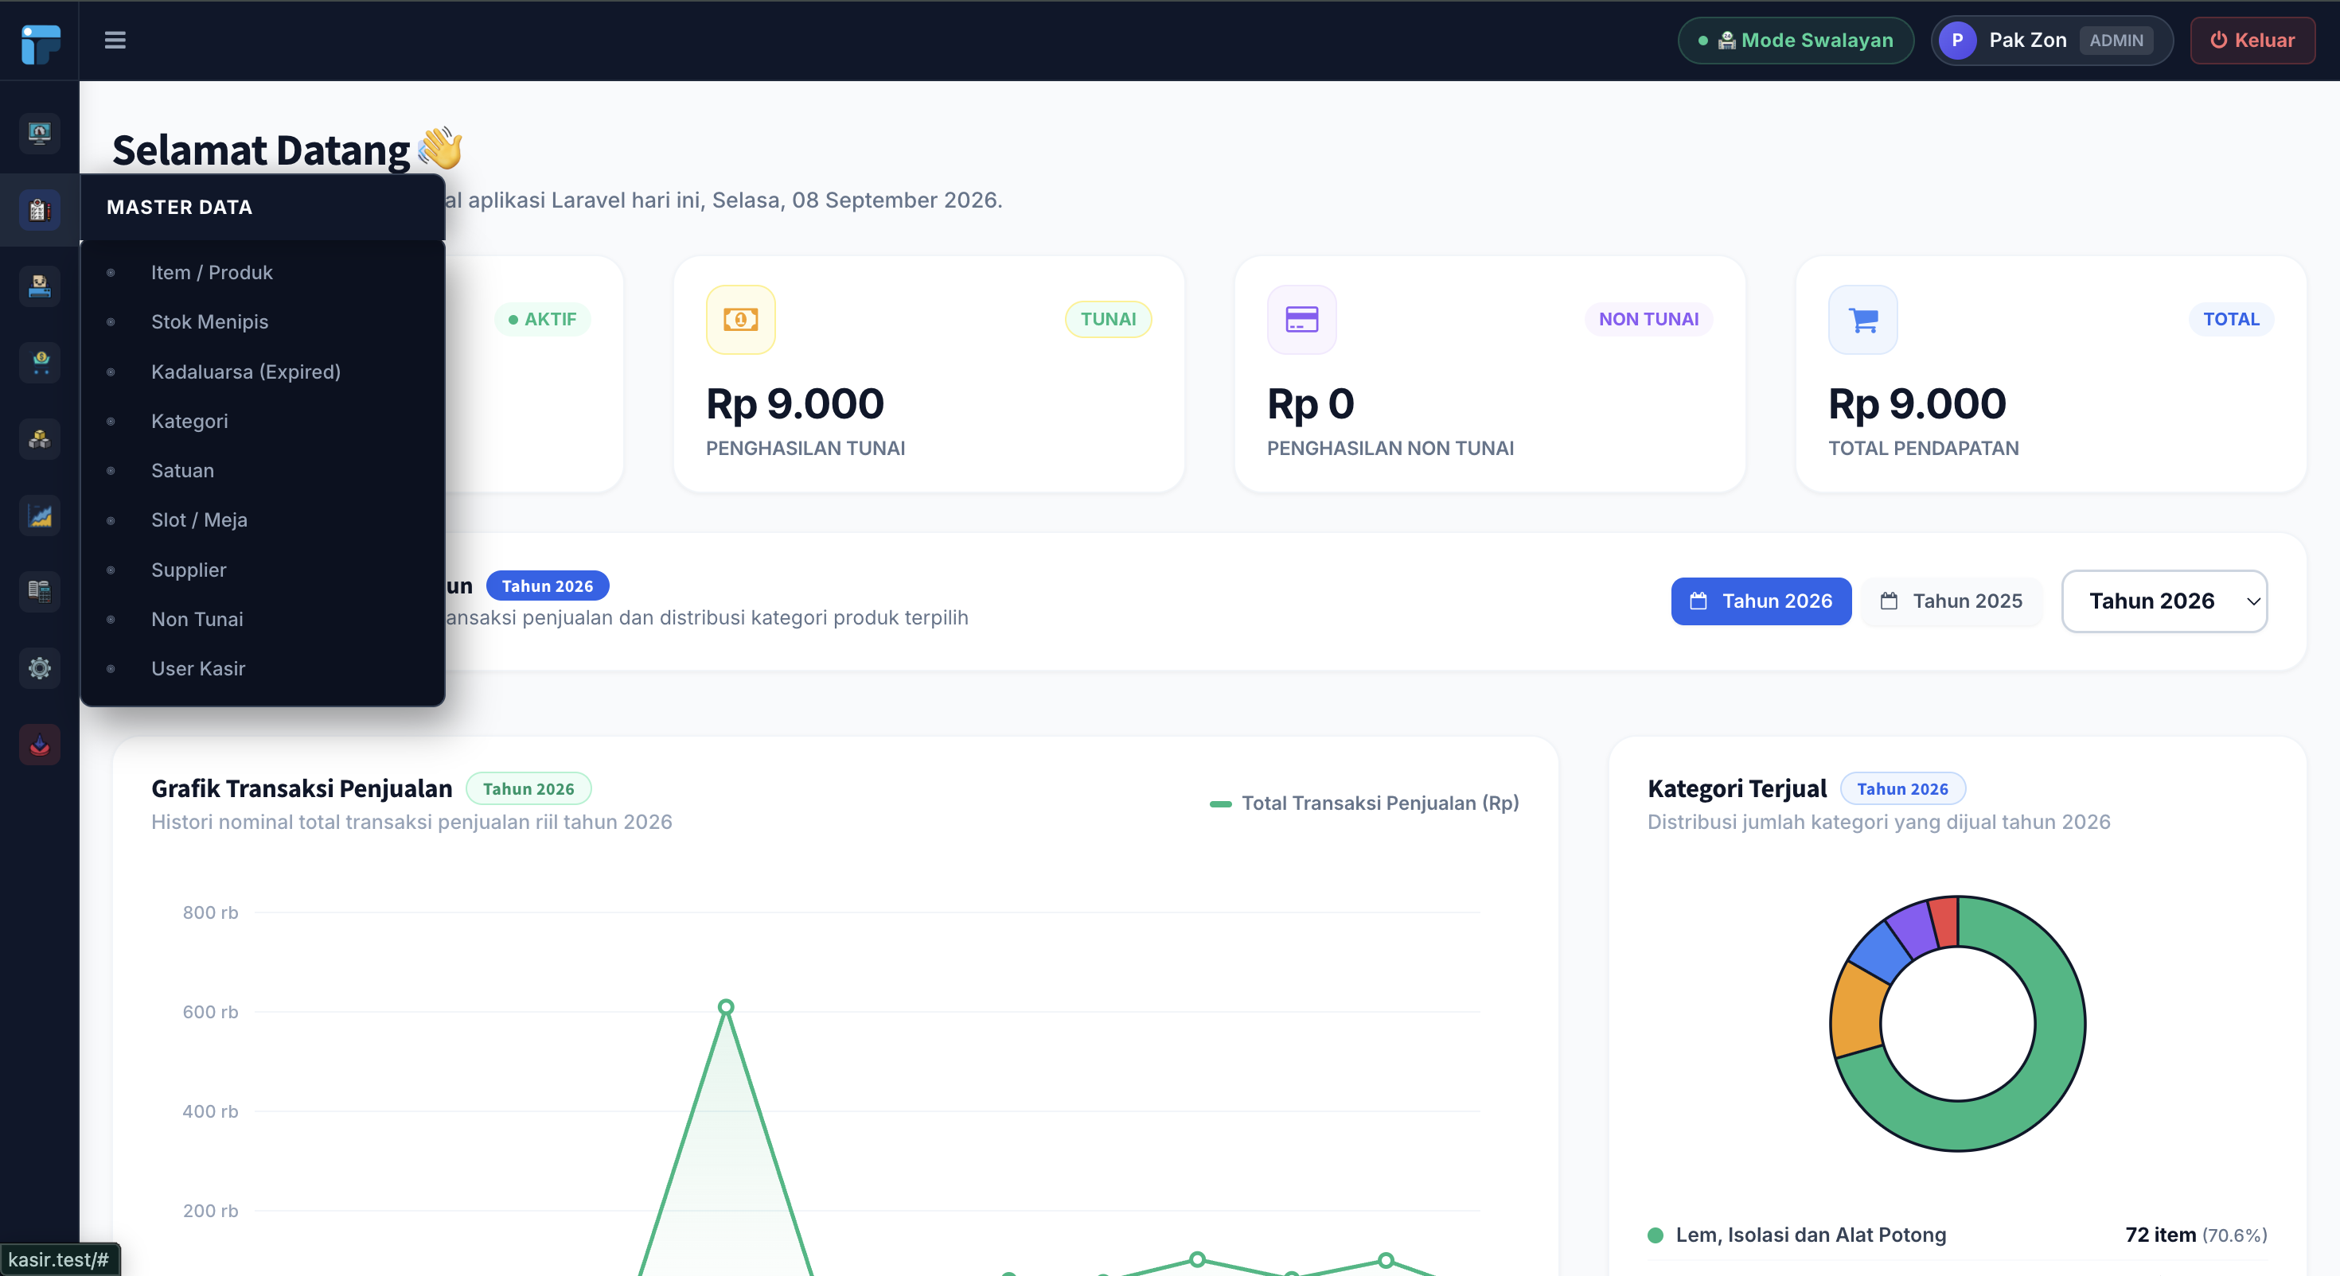Click the Keluar logout button
2340x1276 pixels.
pyautogui.click(x=2252, y=40)
